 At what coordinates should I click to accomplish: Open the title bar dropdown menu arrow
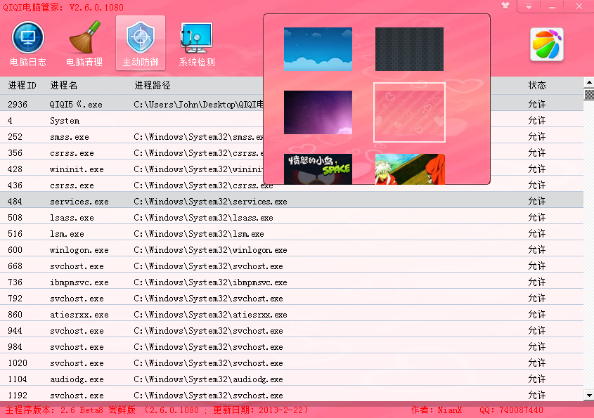point(529,6)
